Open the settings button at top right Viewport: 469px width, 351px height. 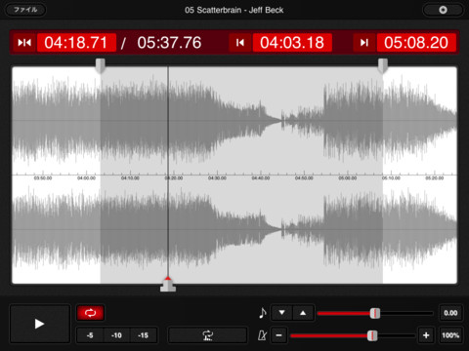pos(443,10)
